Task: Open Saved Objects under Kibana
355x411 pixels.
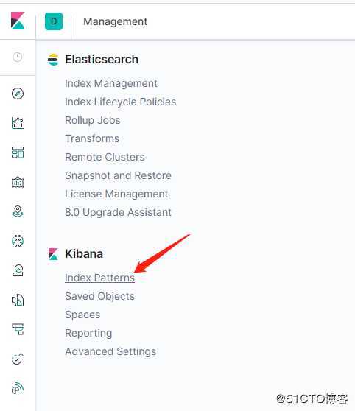Action: coord(99,296)
